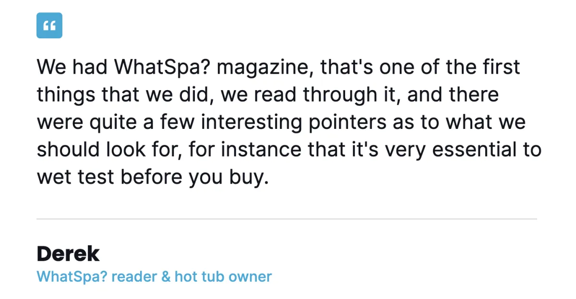Click the word 'reader' in the blue subtitle
The height and width of the screenshot is (299, 576).
point(134,276)
